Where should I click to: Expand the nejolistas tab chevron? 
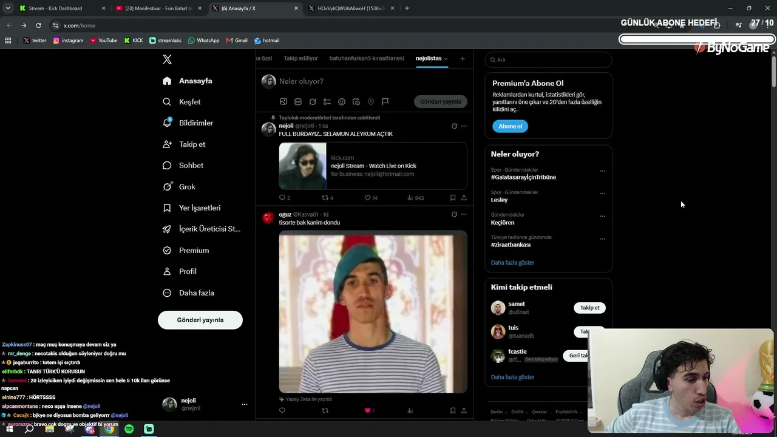click(x=446, y=59)
